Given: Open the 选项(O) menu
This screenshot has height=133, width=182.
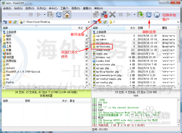Looking at the screenshot, I should pyautogui.click(x=29, y=8).
